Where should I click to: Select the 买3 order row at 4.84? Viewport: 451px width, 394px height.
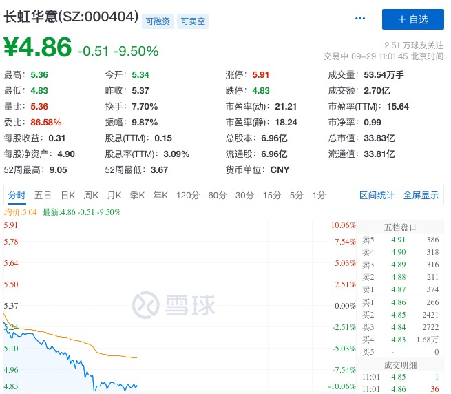400,327
